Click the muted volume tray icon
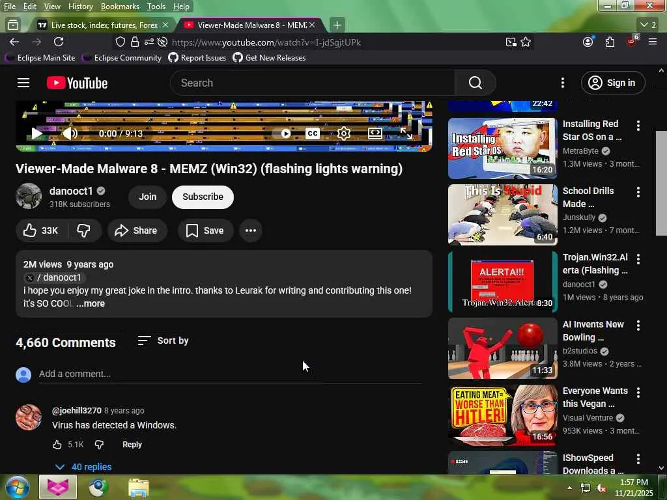 coord(601,488)
